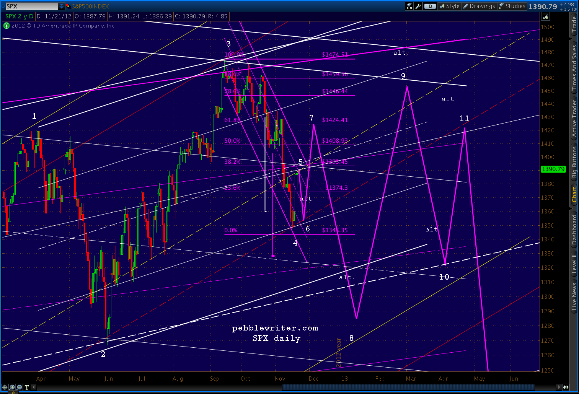Image resolution: width=579 pixels, height=394 pixels.
Task: Click the large 1390.79 last price in header
Action: [x=543, y=7]
